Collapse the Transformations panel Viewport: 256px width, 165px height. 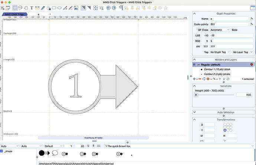(194, 120)
